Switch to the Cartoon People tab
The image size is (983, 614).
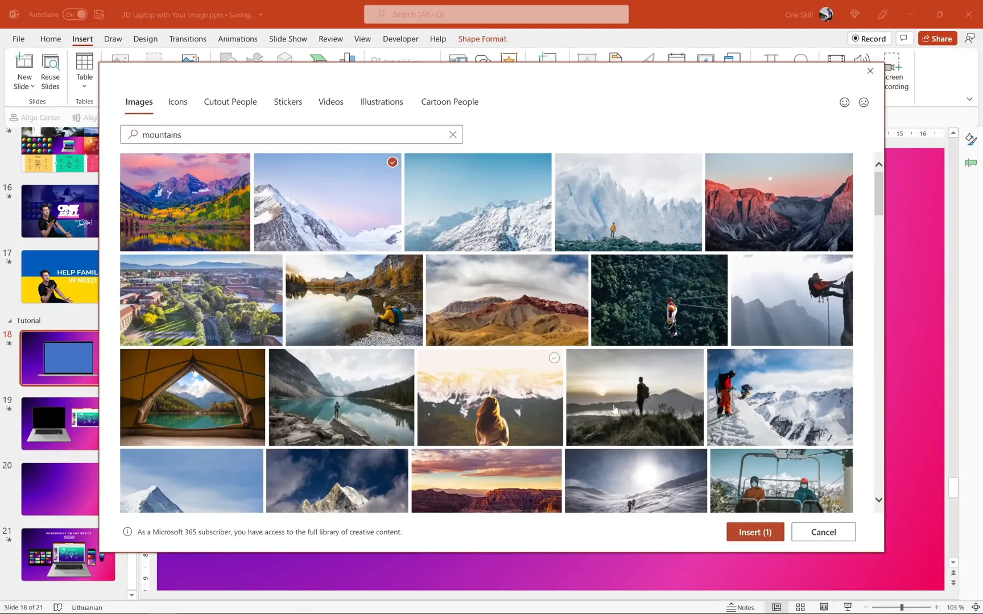449,102
